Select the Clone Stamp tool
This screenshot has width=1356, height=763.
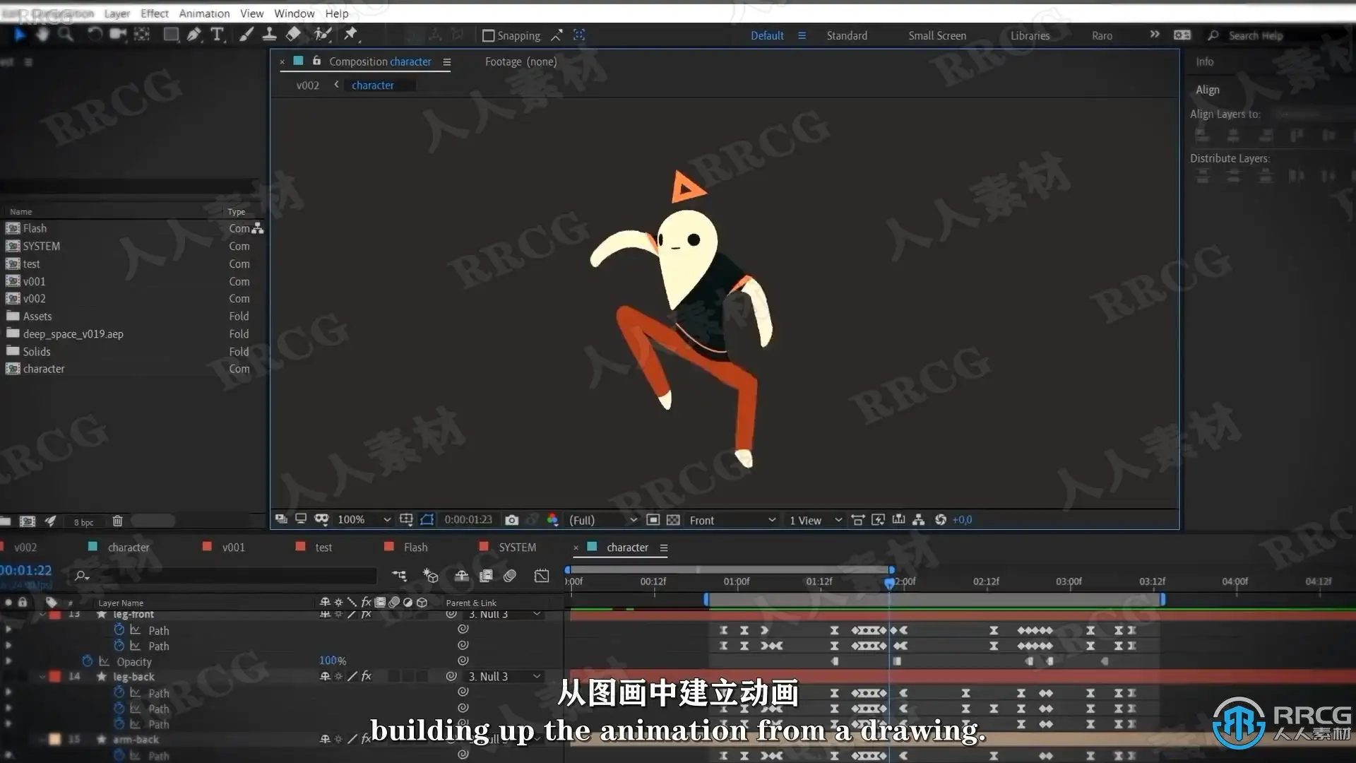269,35
